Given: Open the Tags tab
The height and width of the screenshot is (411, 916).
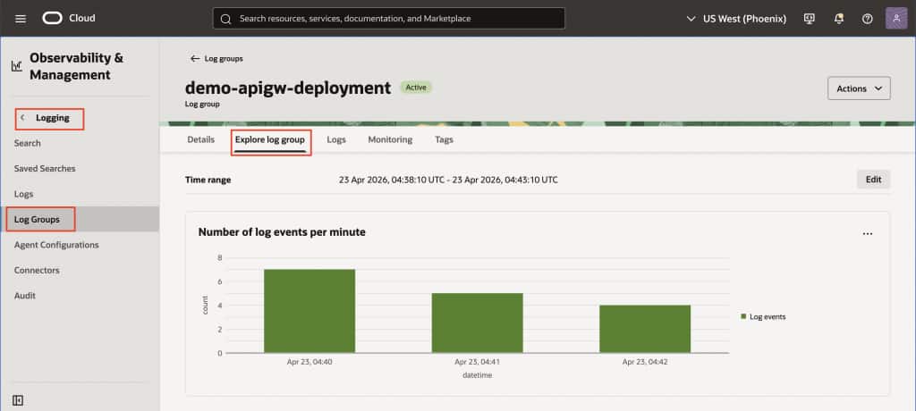Looking at the screenshot, I should [x=444, y=139].
